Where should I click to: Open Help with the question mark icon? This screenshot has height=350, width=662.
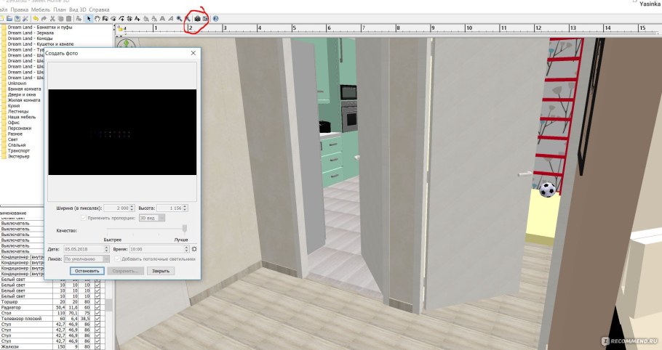(x=216, y=19)
